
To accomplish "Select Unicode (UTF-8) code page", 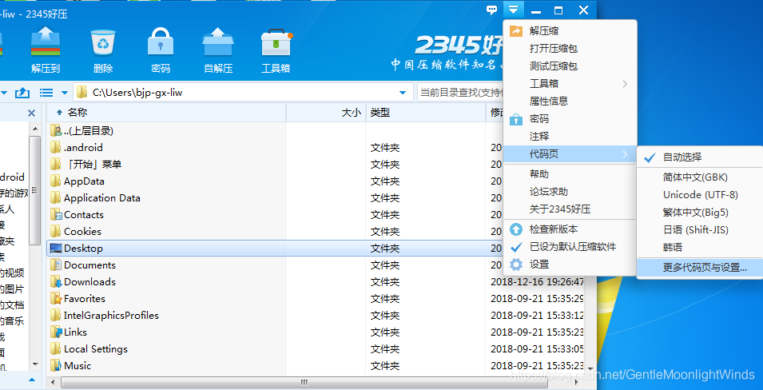I will (x=700, y=195).
